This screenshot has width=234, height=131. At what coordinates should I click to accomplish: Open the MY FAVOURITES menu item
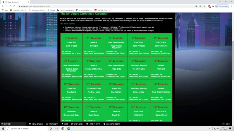tap(112, 124)
